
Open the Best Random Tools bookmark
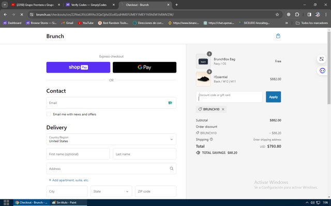coord(113,23)
